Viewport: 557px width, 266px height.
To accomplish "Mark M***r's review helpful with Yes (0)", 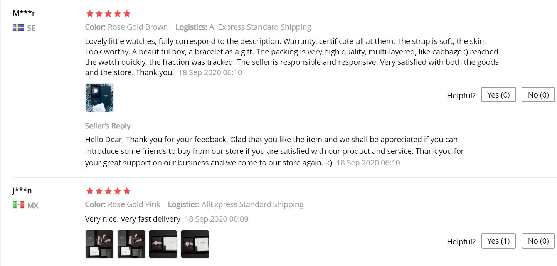I will coord(498,95).
